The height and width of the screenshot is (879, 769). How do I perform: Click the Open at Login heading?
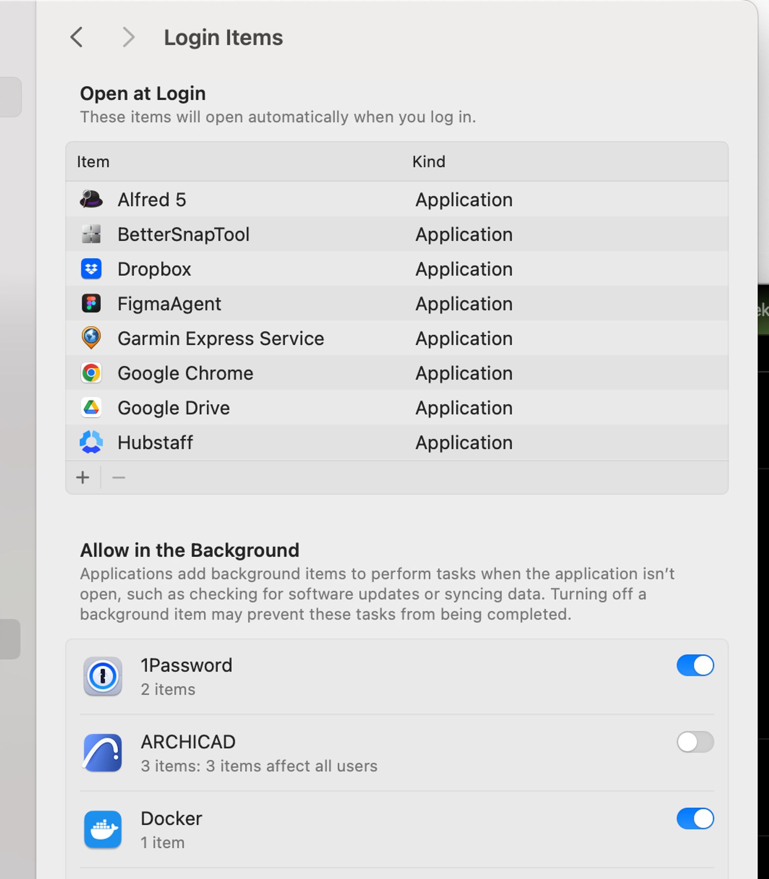point(143,94)
